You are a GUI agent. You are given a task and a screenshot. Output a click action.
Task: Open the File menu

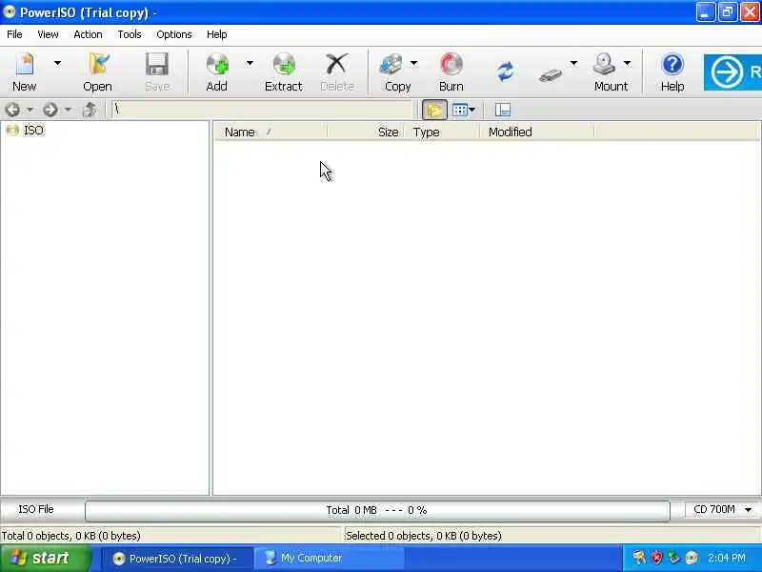[14, 34]
